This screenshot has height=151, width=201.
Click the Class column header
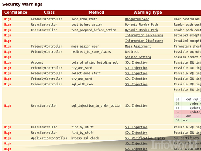click(49, 12)
